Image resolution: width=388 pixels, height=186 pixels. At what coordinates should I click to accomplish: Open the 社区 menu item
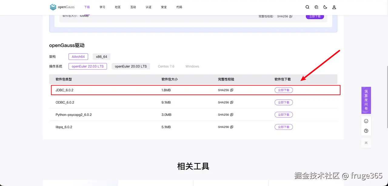tap(118, 7)
